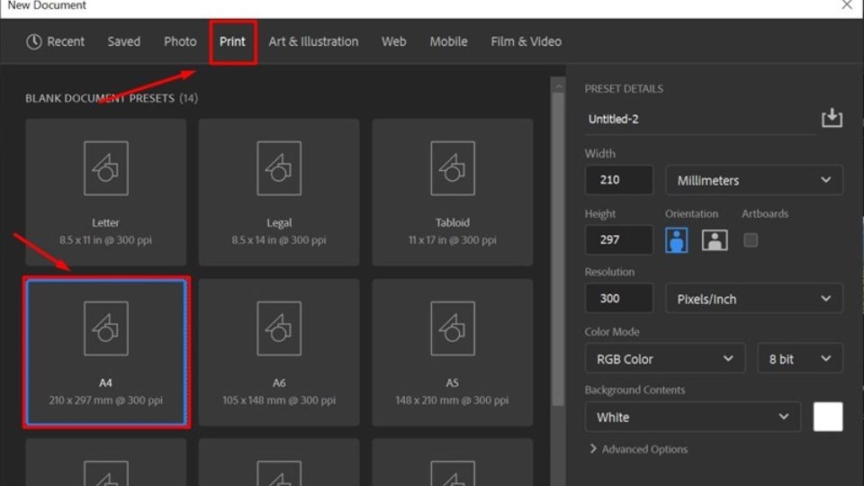
Task: Switch to the Photo tab
Action: tap(180, 41)
